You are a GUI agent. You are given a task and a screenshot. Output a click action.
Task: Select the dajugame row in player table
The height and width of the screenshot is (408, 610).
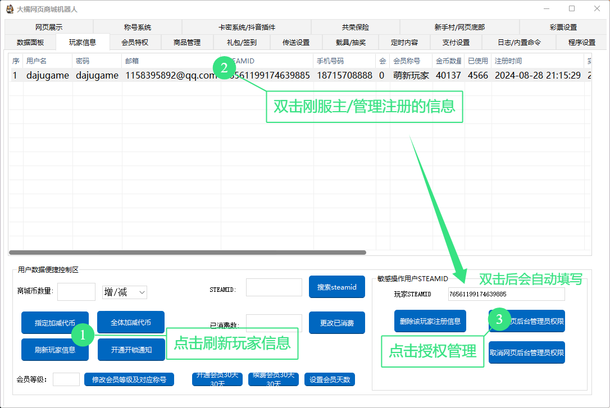169,75
